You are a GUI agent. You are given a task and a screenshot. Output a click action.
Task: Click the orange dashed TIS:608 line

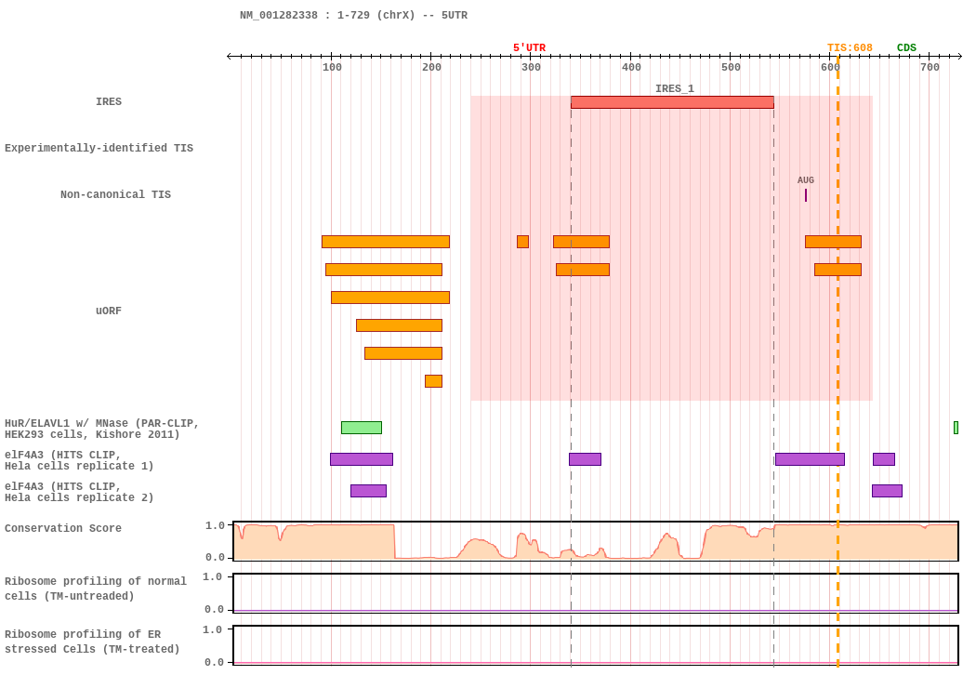coord(838,361)
